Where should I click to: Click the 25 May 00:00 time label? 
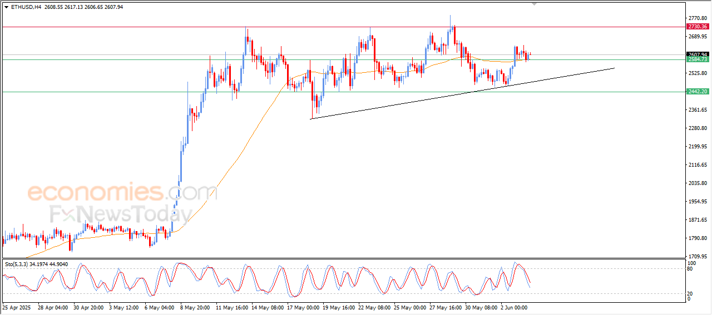pyautogui.click(x=409, y=307)
